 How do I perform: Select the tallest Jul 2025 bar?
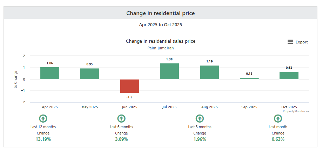[169, 71]
